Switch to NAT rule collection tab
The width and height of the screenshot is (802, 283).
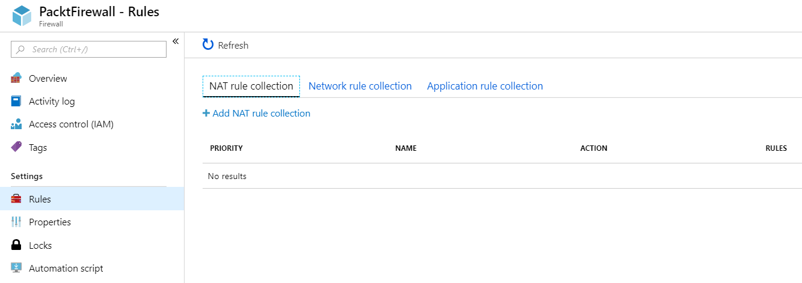click(x=251, y=86)
